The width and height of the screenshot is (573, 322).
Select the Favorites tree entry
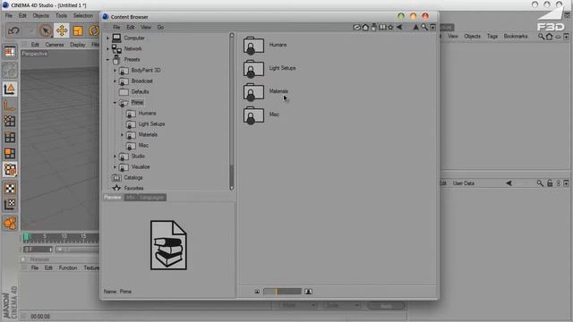[133, 189]
